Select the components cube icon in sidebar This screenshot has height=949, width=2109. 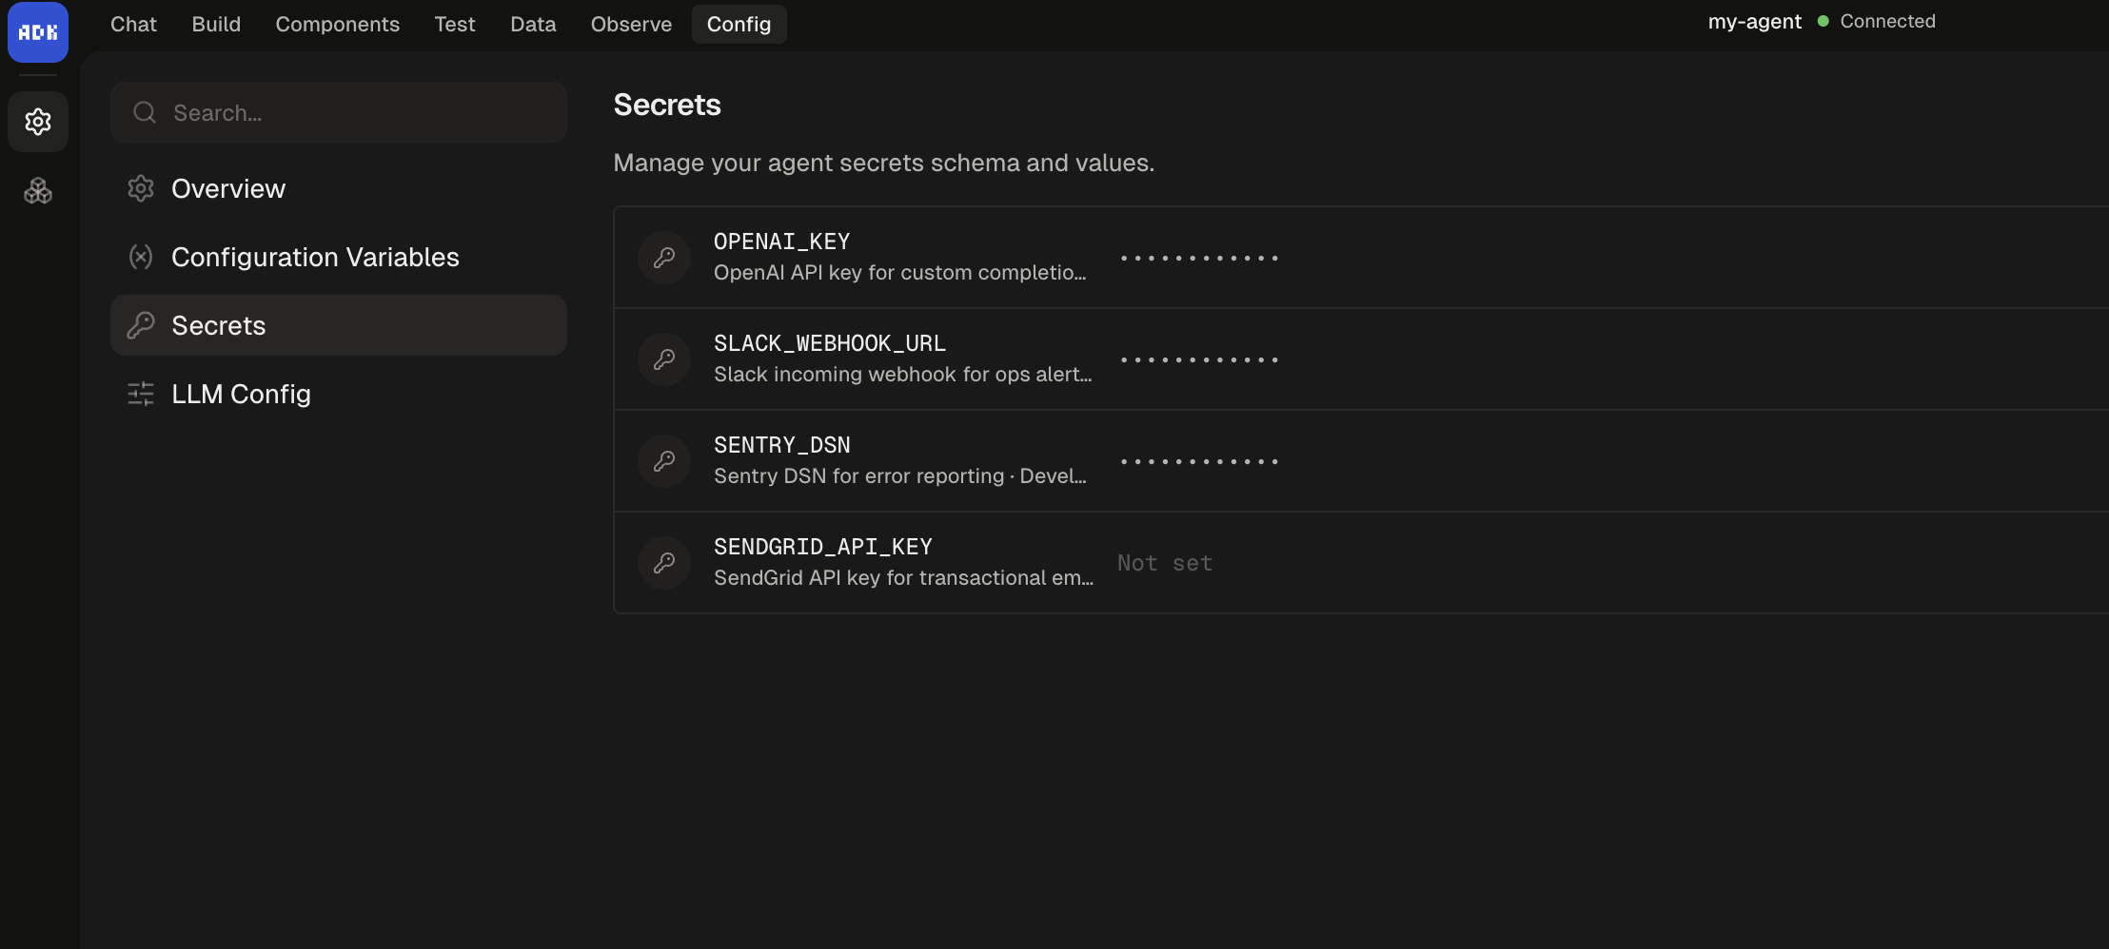[x=38, y=190]
